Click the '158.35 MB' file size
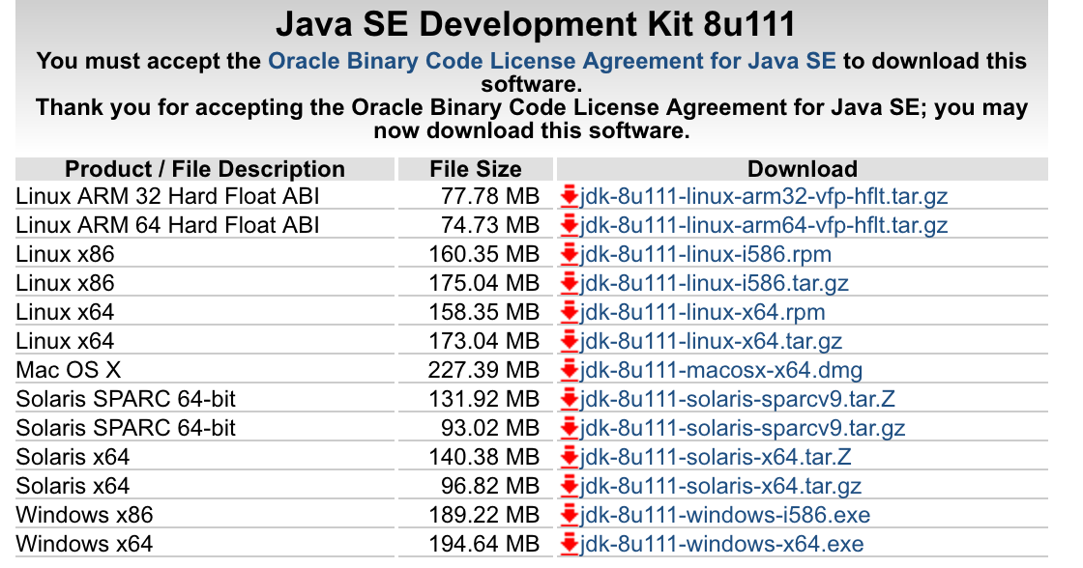1083x568 pixels. [484, 313]
